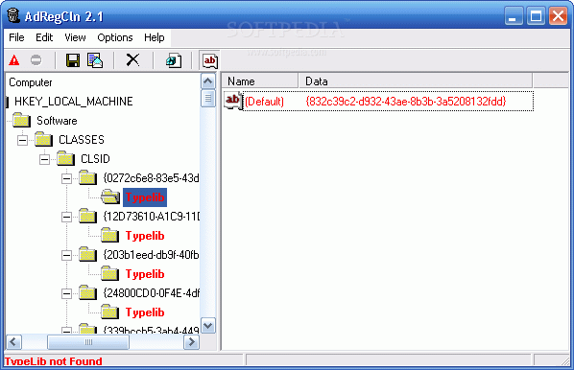Select HKEY_LOCAL_MACHINE in tree
The image size is (574, 370).
coord(74,102)
